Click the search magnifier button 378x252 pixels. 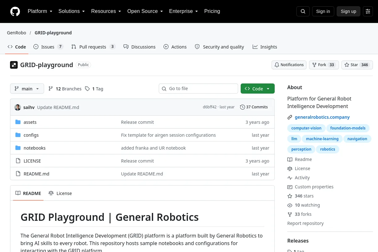click(303, 11)
